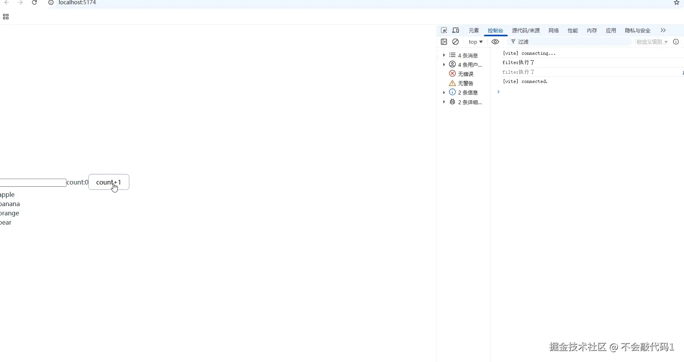Click the banana list item
Image resolution: width=684 pixels, height=362 pixels.
tap(10, 204)
